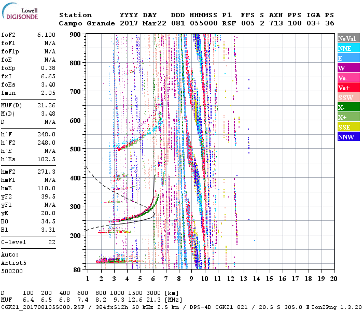Select the SSW light pink legend swatch
The width and height of the screenshot is (363, 311).
pyautogui.click(x=348, y=97)
